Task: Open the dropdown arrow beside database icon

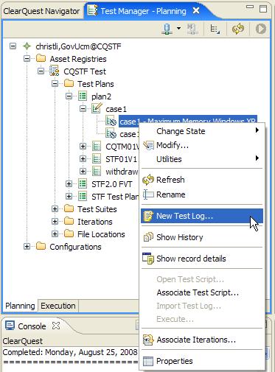Action: 179,29
